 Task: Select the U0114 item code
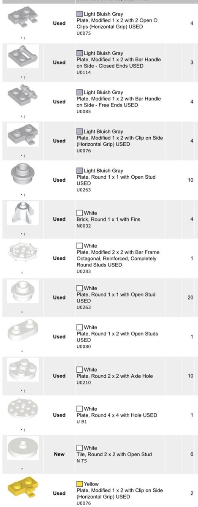(84, 72)
